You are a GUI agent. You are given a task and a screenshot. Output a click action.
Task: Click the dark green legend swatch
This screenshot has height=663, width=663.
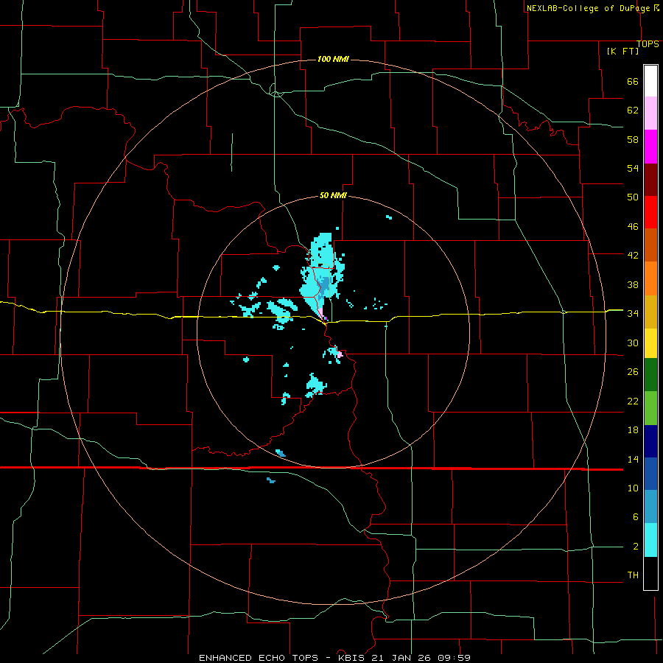[x=650, y=375]
